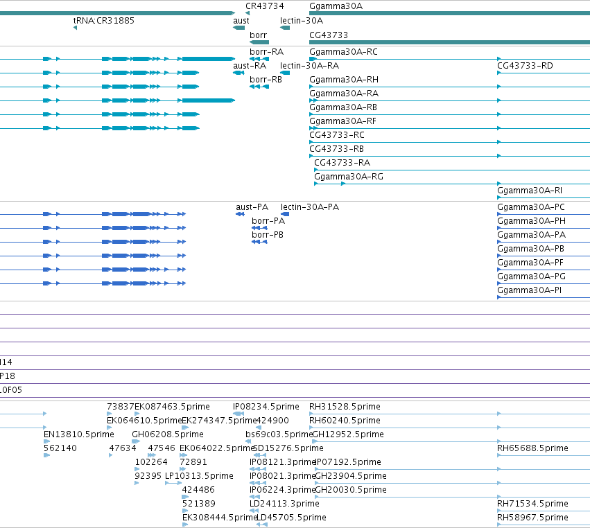
Task: Select the Ggamma30A-PF protein label
Action: click(x=530, y=263)
